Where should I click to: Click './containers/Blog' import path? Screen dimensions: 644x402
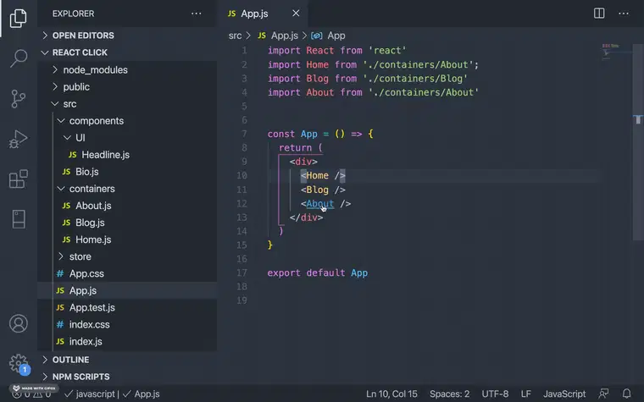pyautogui.click(x=415, y=79)
